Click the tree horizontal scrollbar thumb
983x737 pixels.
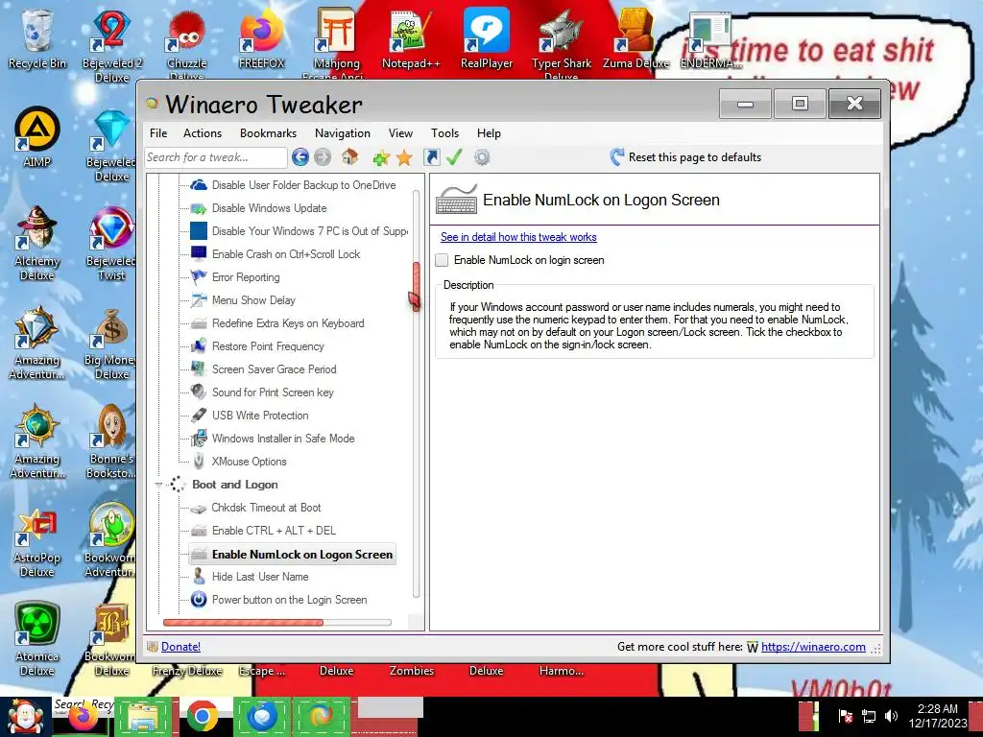point(243,622)
